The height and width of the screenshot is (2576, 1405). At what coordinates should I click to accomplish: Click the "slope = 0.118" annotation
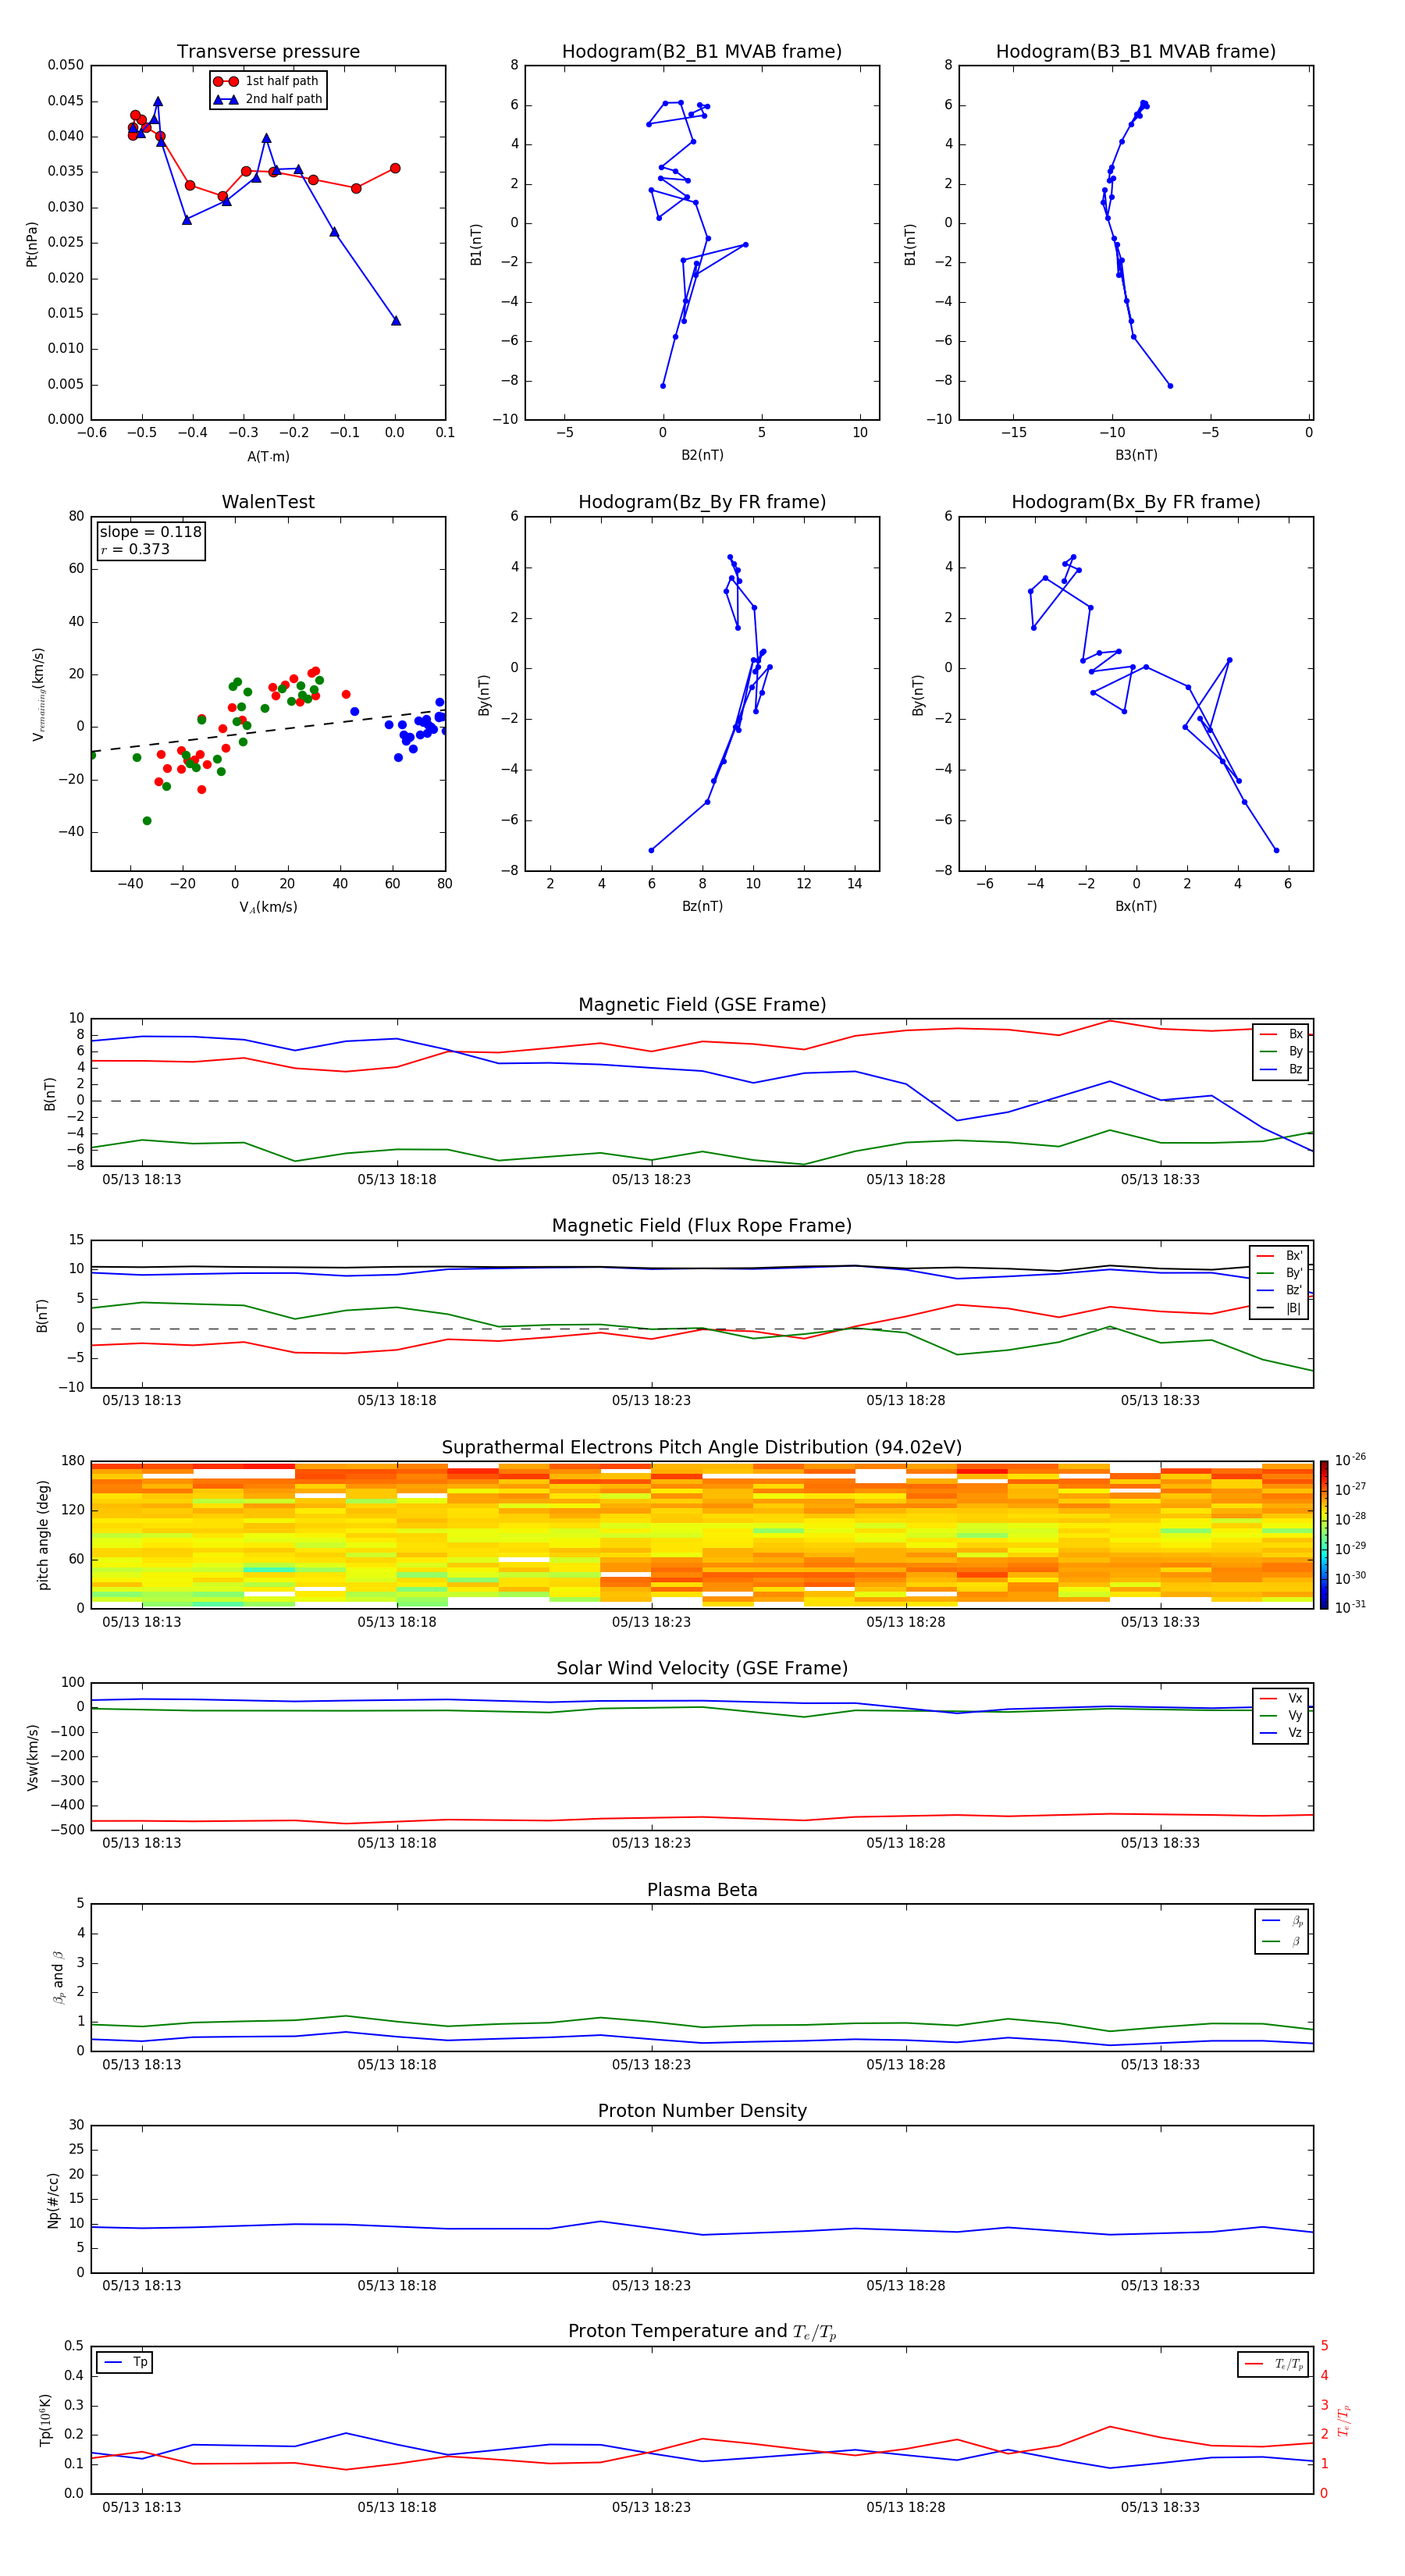coord(151,532)
